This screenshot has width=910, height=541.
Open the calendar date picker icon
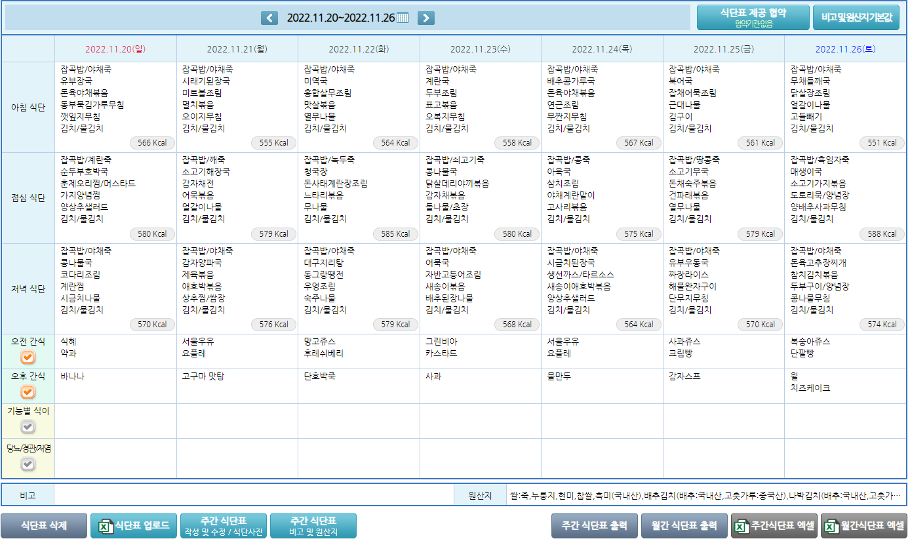pos(403,18)
